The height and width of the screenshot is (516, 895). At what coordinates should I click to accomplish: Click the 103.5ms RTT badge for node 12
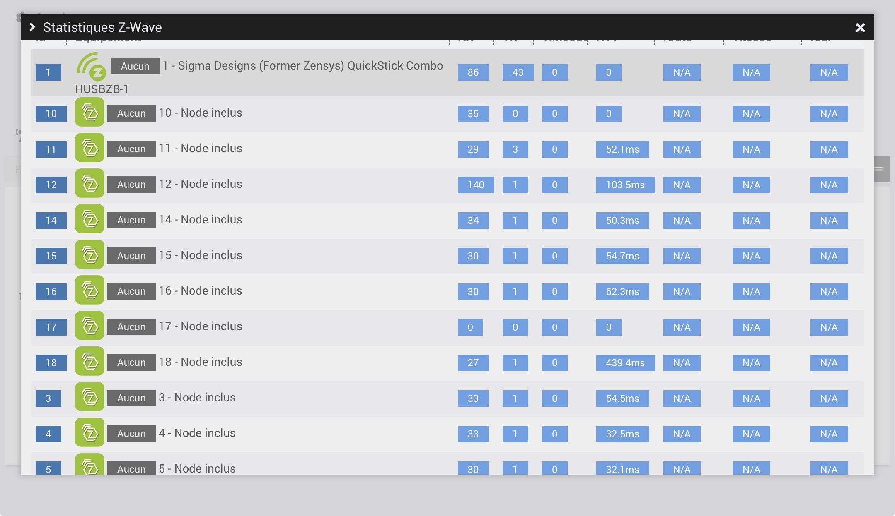pyautogui.click(x=625, y=185)
